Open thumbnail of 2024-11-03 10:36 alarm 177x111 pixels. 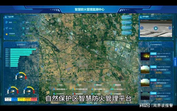(145, 83)
